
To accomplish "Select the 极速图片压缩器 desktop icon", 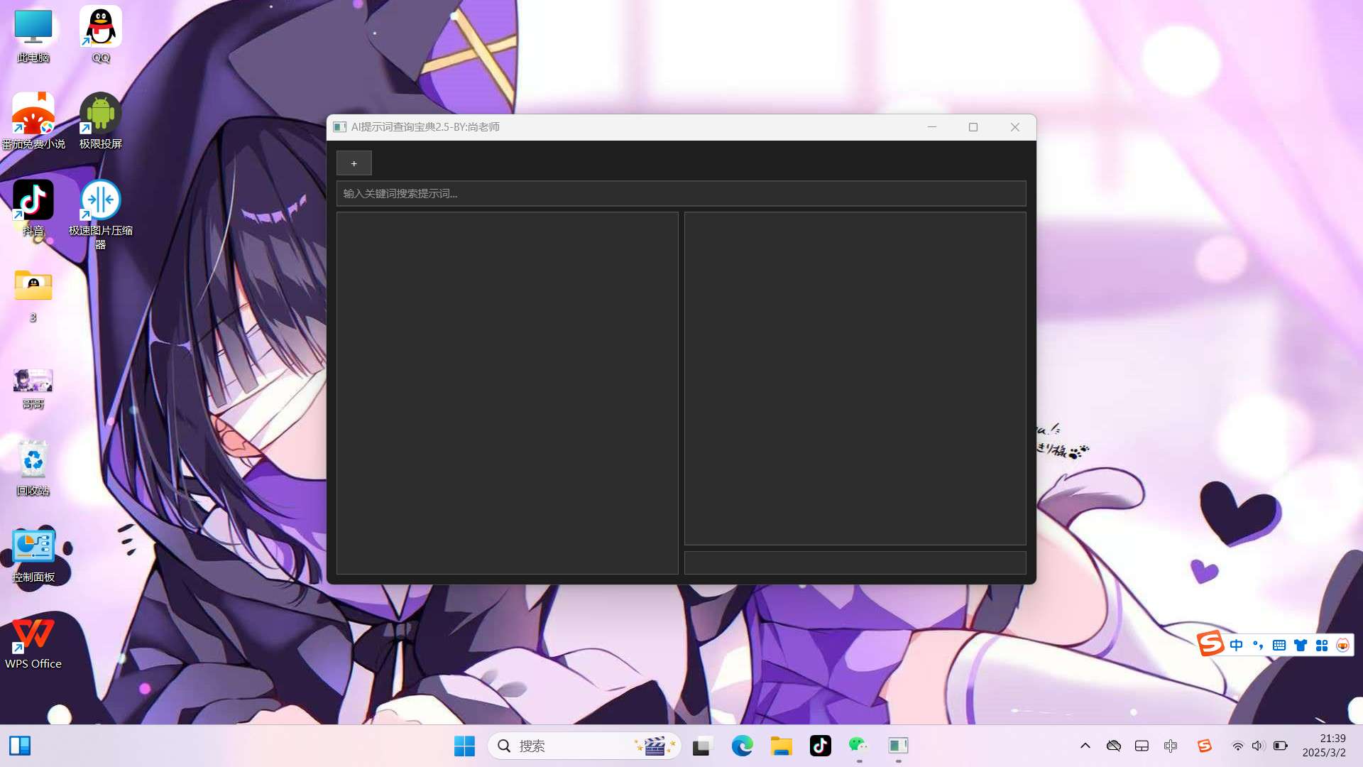I will 101,214.
